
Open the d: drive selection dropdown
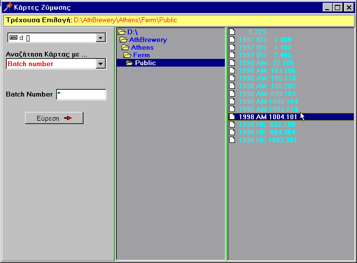101,38
